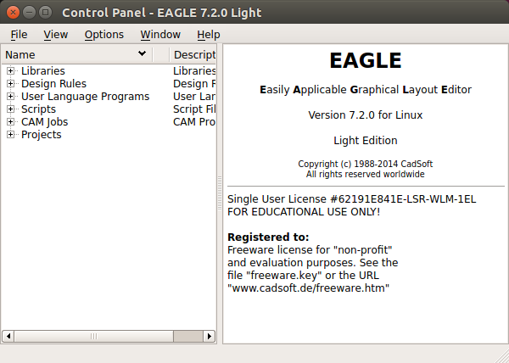Image resolution: width=509 pixels, height=363 pixels.
Task: Click the tree panel's left scroll arrow
Action: click(x=8, y=337)
